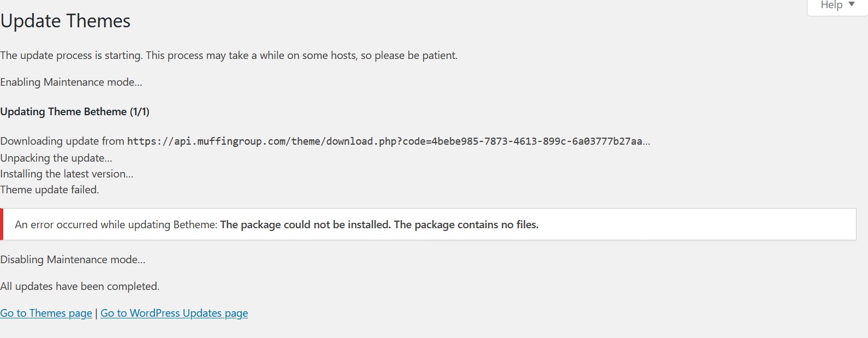Click the bold package could not be installed text
This screenshot has height=338, width=868.
point(306,224)
